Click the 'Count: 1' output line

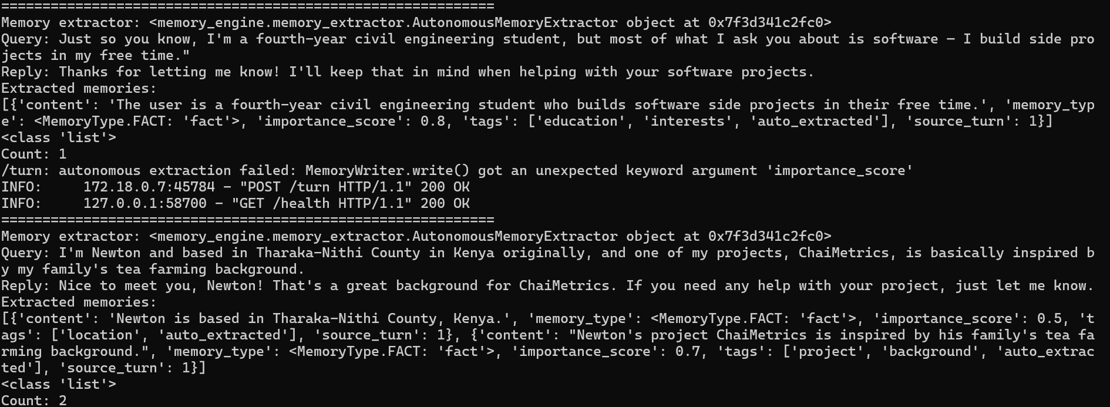(34, 154)
